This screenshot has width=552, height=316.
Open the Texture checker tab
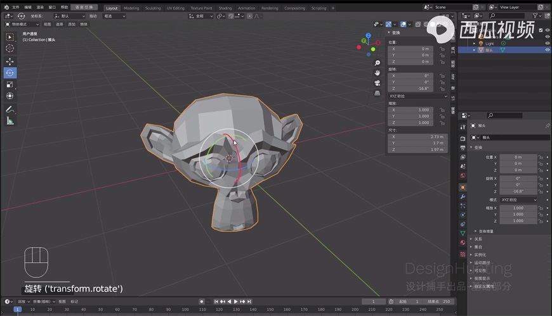(463, 254)
